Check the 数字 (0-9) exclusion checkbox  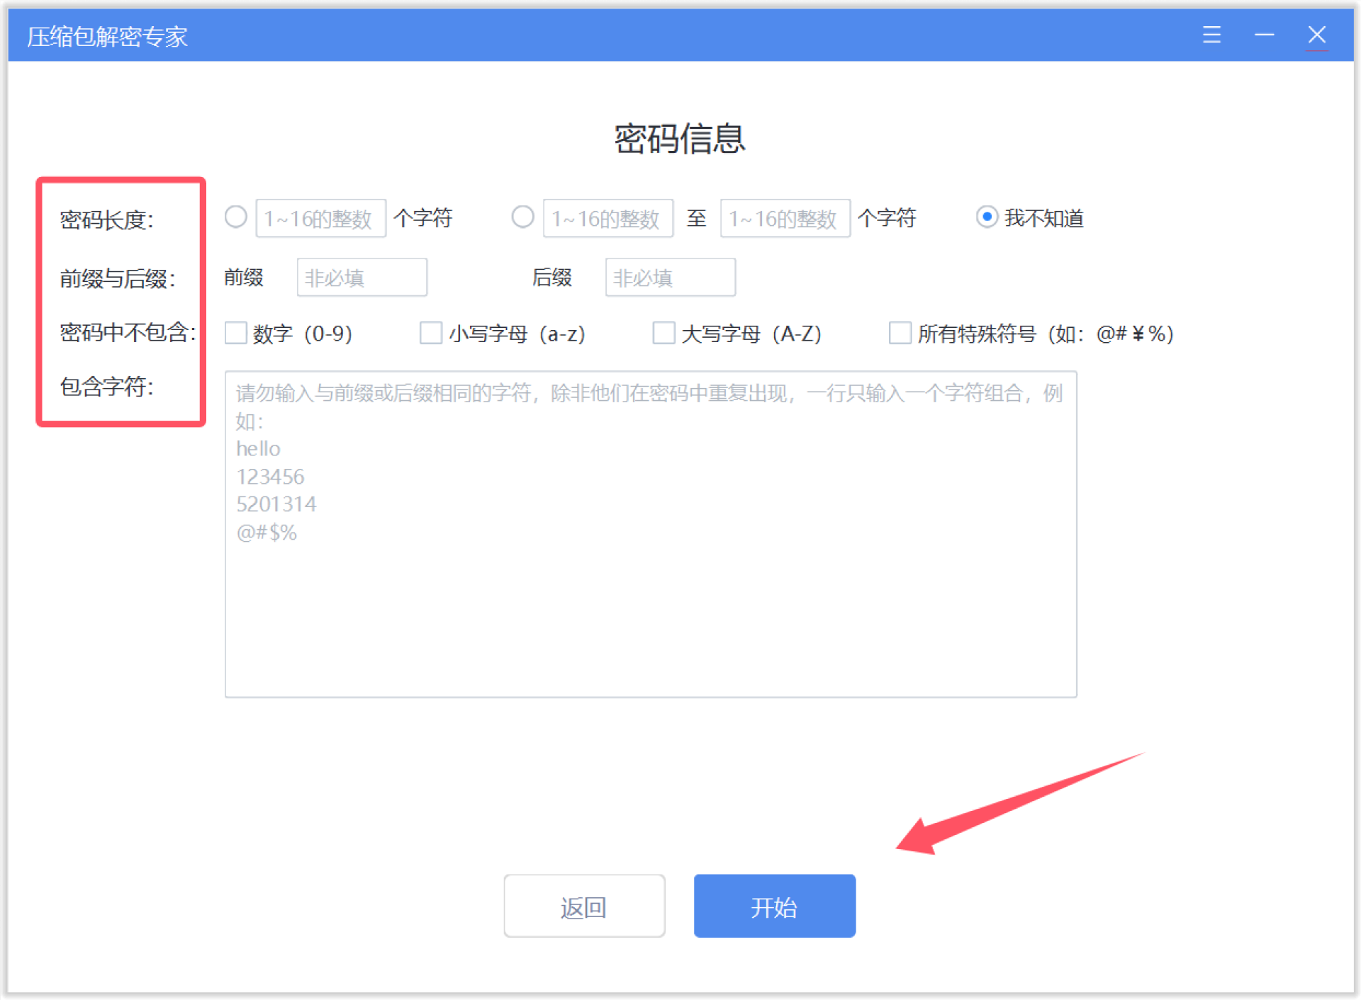tap(236, 333)
